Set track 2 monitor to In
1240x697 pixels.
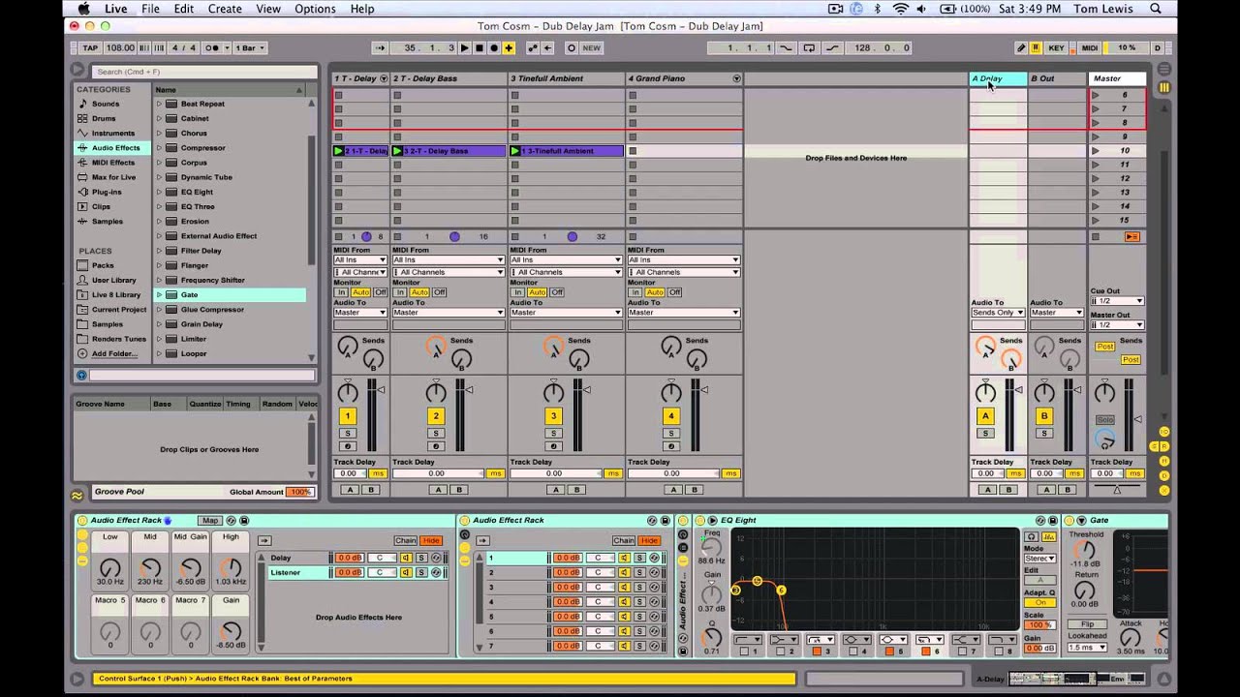(400, 292)
